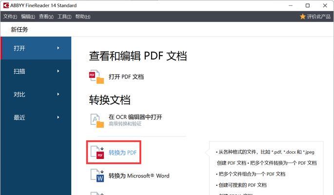
Task: Expand the 扫描 sidebar arrow
Action: click(x=58, y=71)
